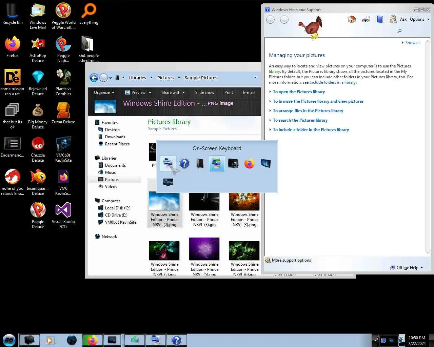Launch the Everything search desktop icon

pyautogui.click(x=89, y=15)
